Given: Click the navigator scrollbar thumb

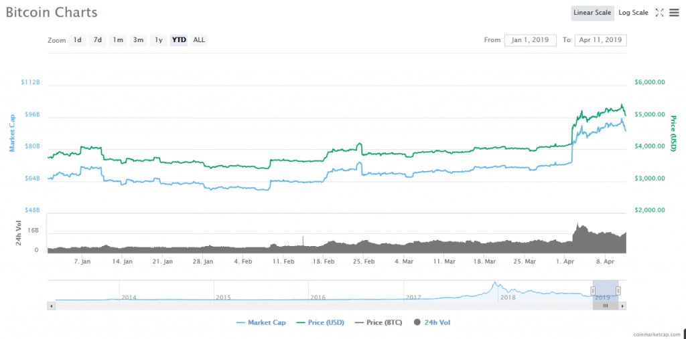Looking at the screenshot, I should pos(606,306).
